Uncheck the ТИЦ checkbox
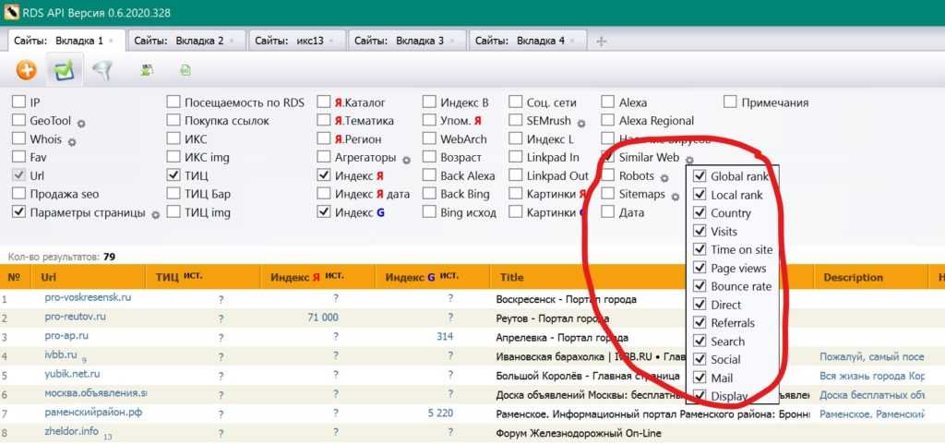Viewport: 945px width, 444px height. pyautogui.click(x=173, y=175)
